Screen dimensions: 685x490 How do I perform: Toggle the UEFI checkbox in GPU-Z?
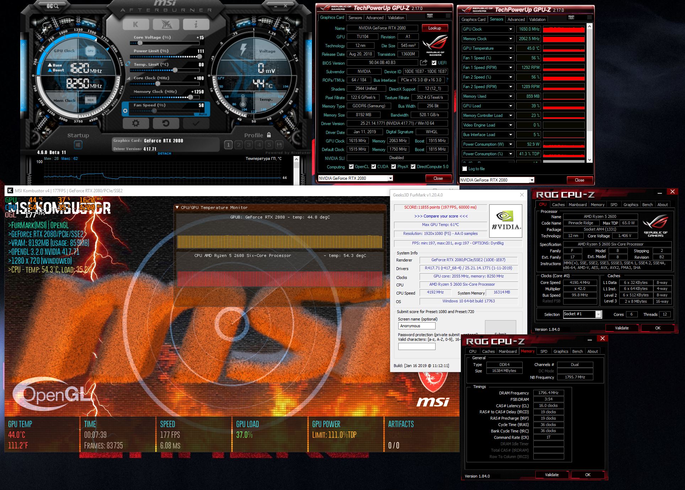(x=434, y=63)
